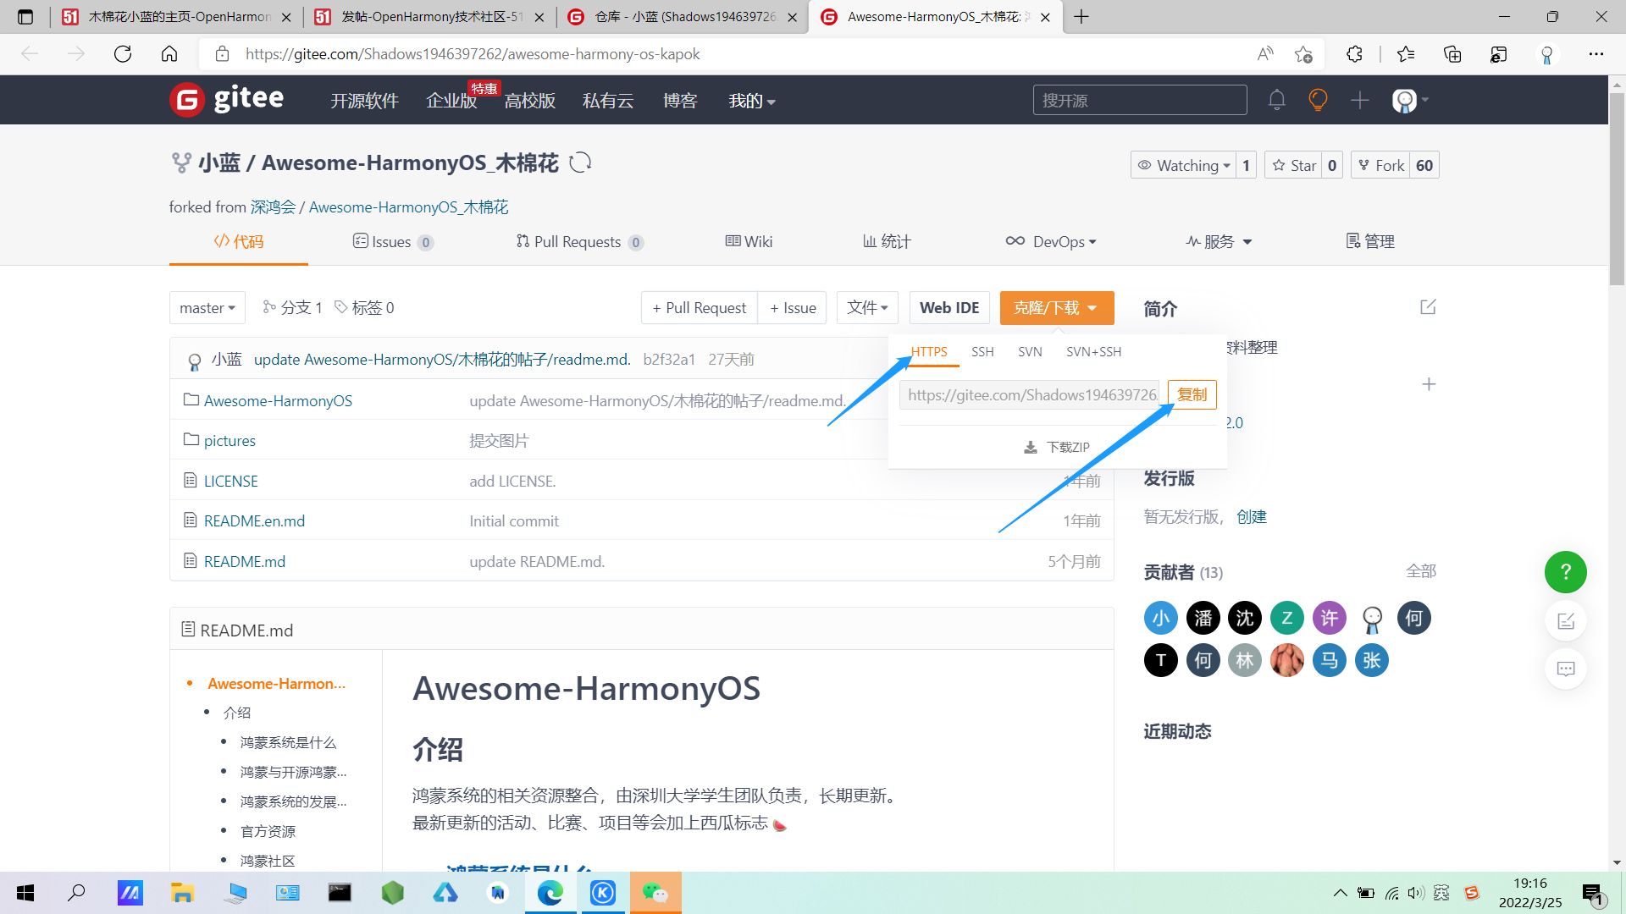Click the sync fork refresh icon
This screenshot has width=1626, height=914.
point(580,162)
